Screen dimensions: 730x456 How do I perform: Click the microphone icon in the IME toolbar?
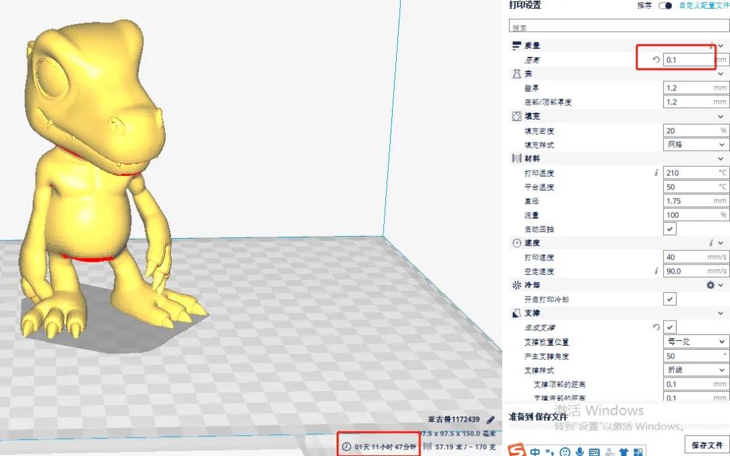click(580, 451)
